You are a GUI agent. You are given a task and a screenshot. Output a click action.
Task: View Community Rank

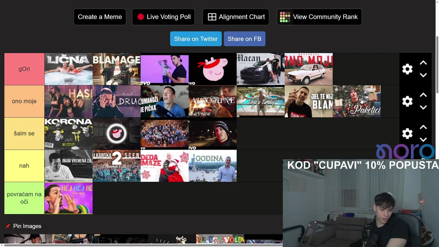319,17
